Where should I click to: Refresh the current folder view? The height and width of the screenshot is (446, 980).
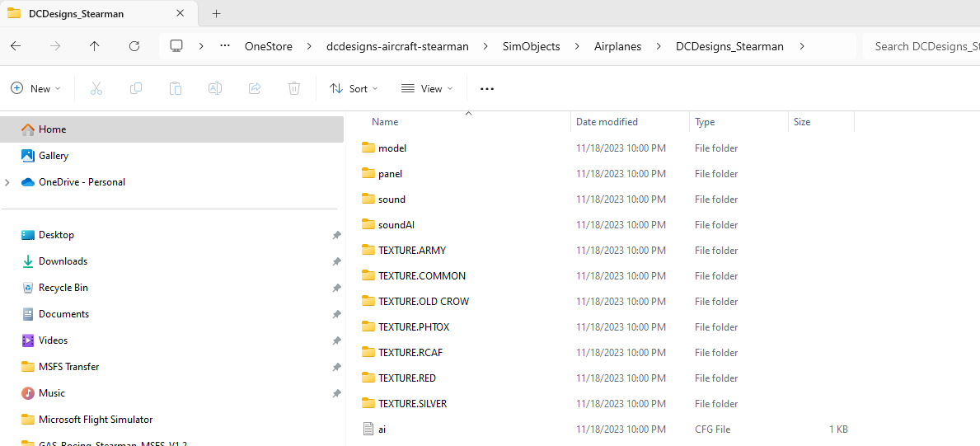[x=134, y=45]
